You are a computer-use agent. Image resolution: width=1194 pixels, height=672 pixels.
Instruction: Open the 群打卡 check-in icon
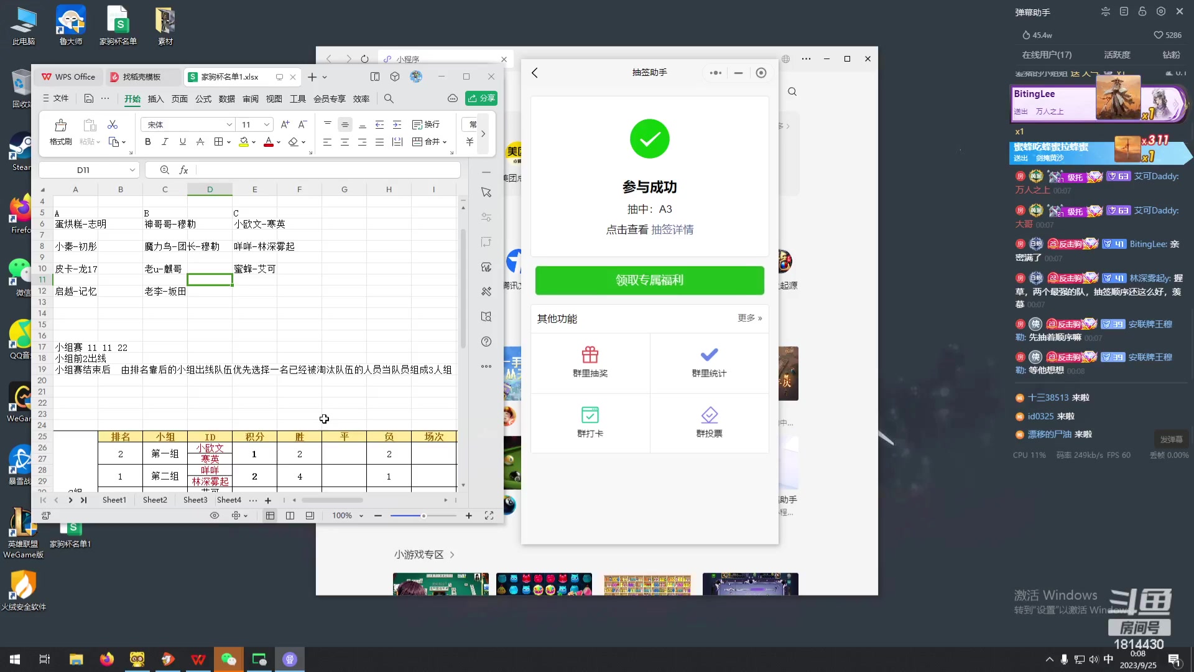590,416
